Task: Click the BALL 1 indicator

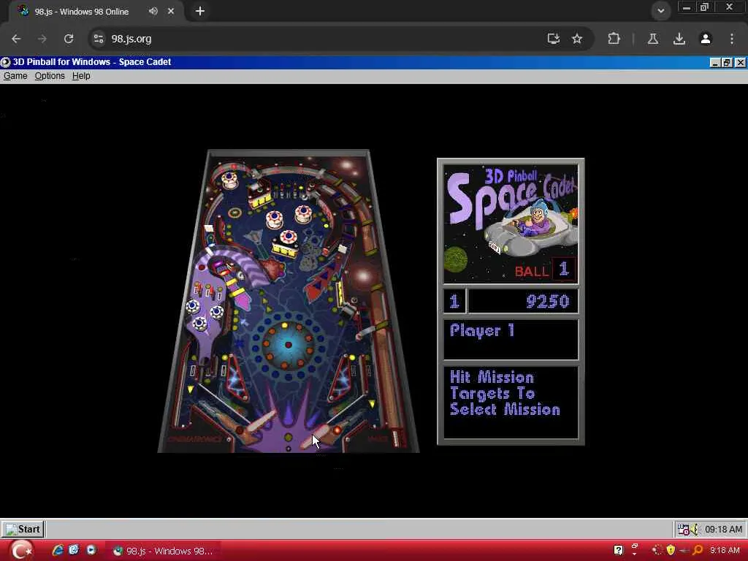Action: 545,270
